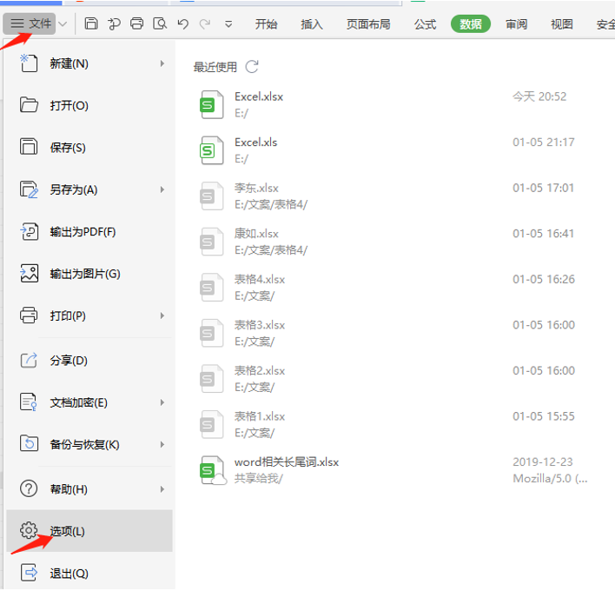Select the 数据 ribbon tab
The width and height of the screenshot is (615, 591).
click(x=470, y=24)
